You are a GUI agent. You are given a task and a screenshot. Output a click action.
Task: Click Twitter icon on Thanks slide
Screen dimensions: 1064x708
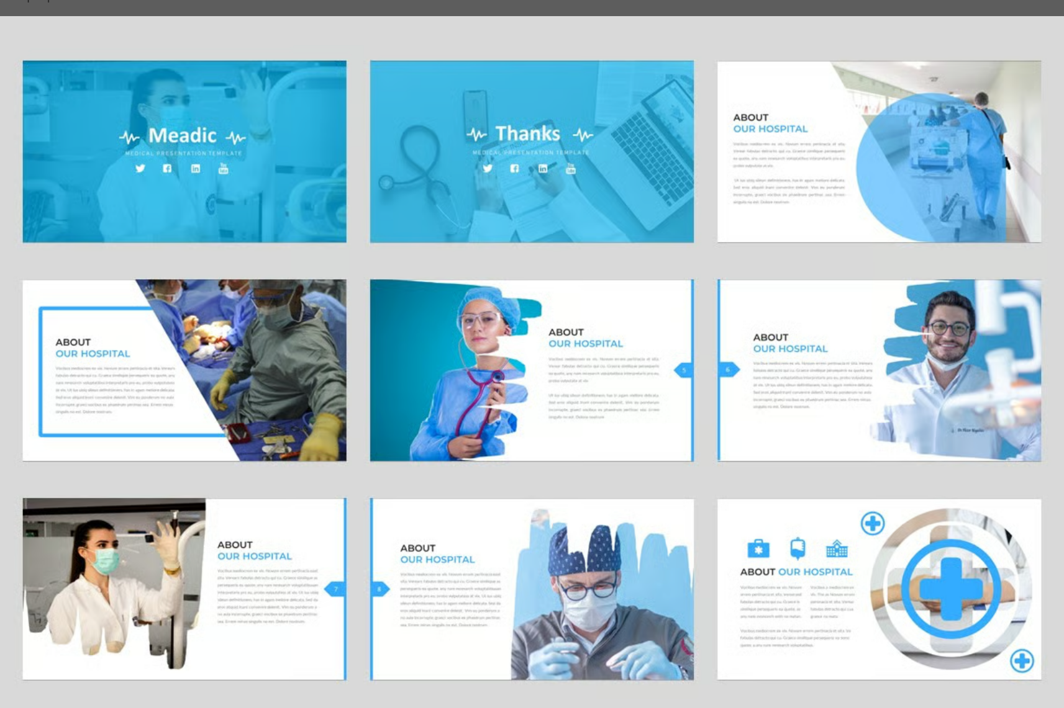coord(488,168)
